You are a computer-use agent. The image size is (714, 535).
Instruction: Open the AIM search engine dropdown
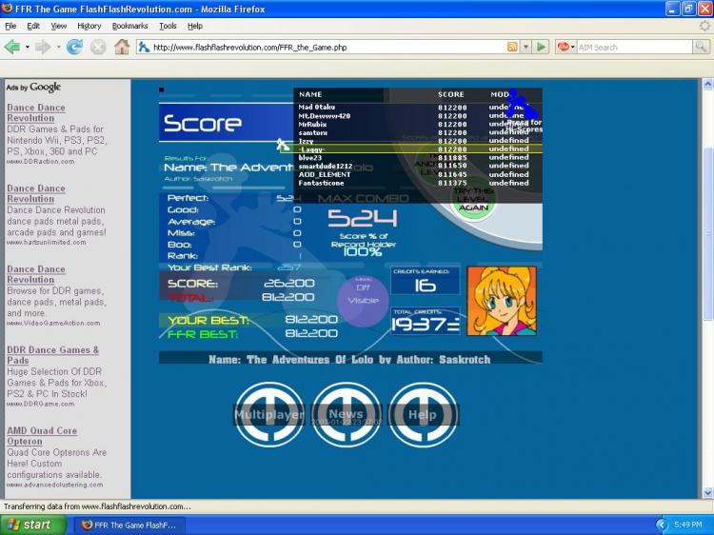(x=572, y=47)
